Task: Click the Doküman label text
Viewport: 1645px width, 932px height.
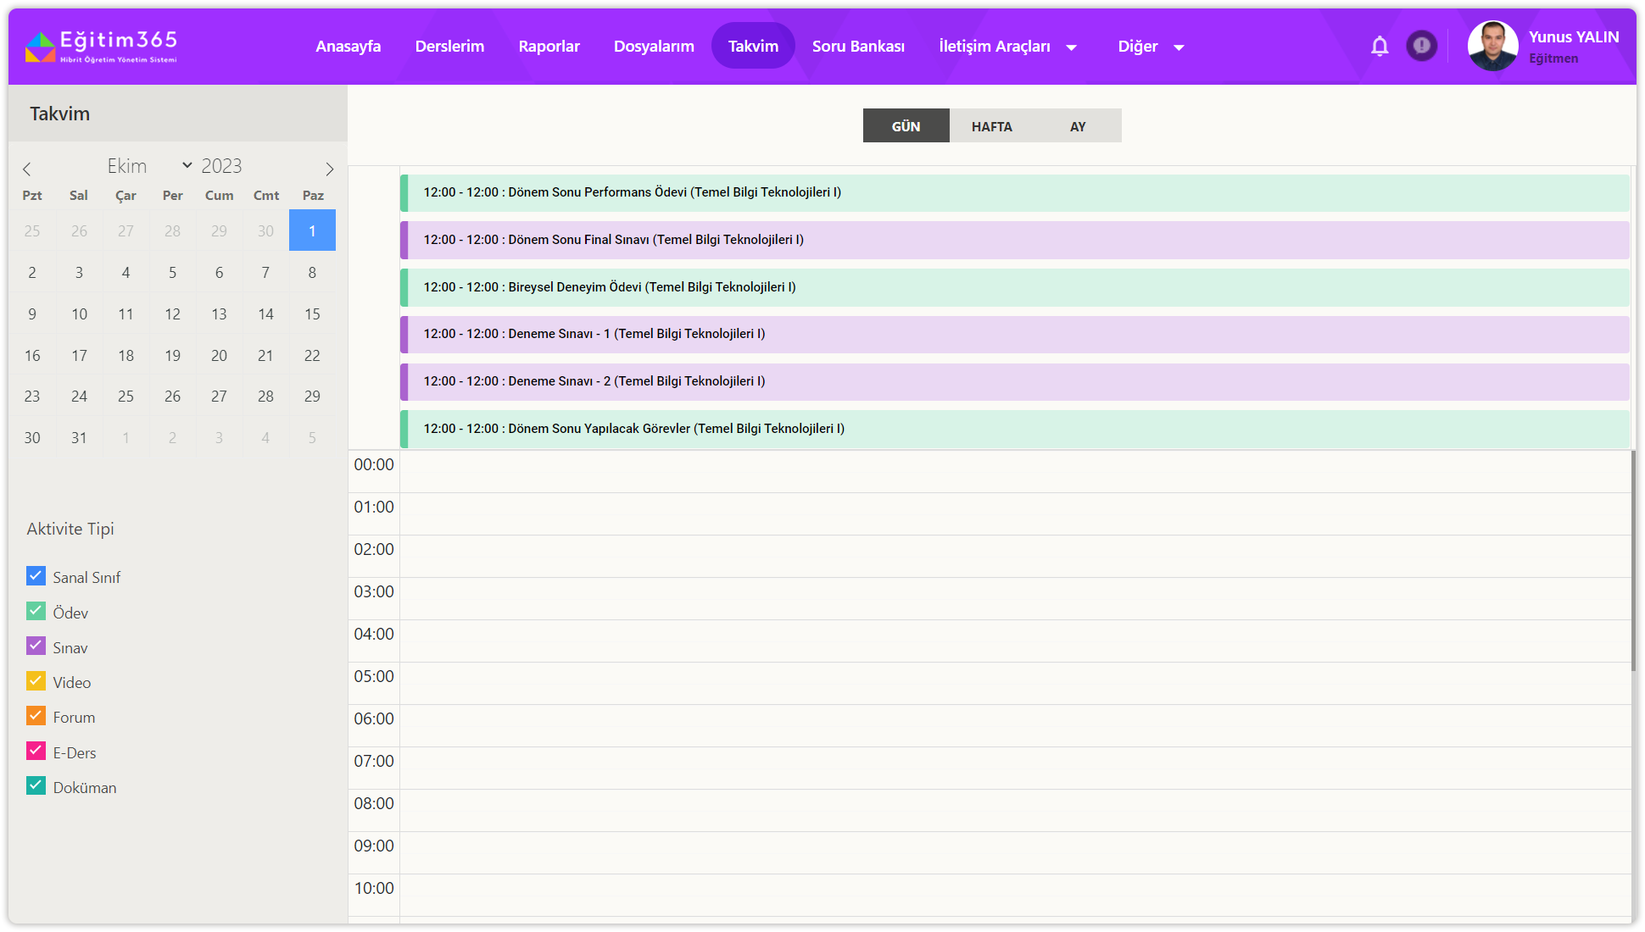Action: 85,787
